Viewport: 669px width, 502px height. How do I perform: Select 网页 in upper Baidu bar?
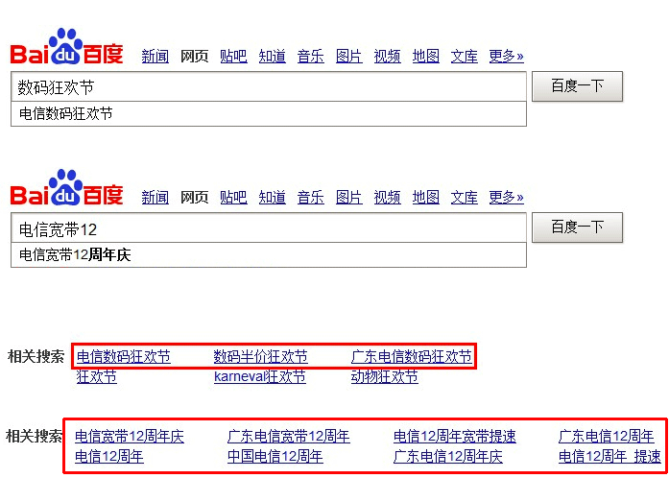click(194, 57)
